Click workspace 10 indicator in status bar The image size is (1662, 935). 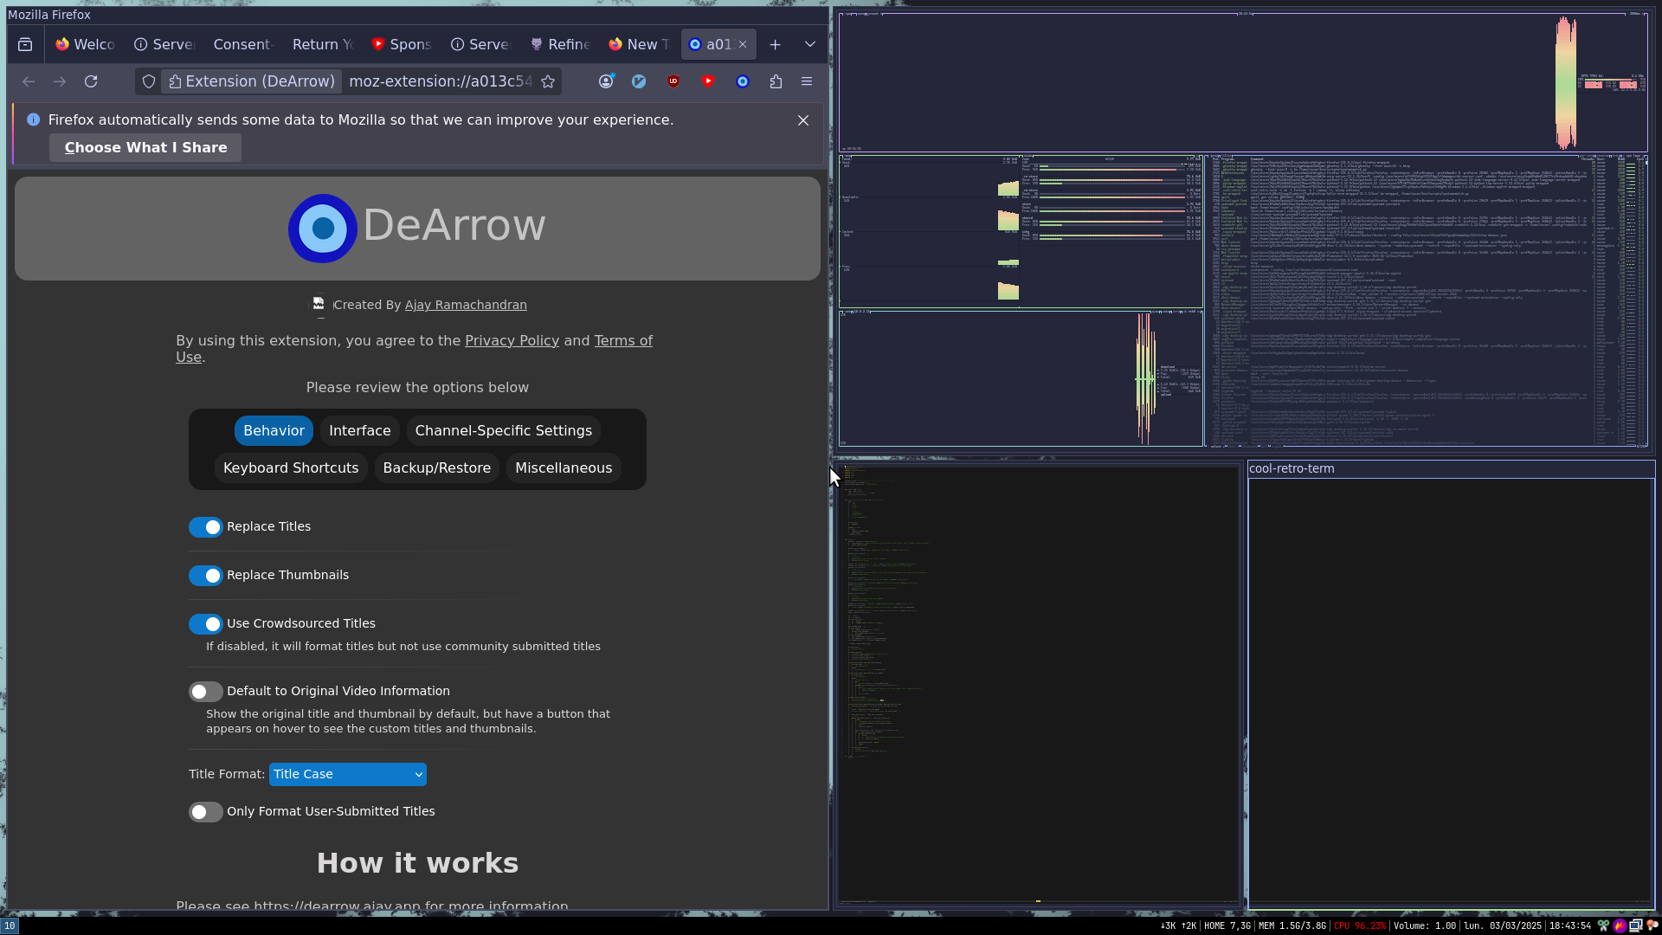[x=9, y=925]
